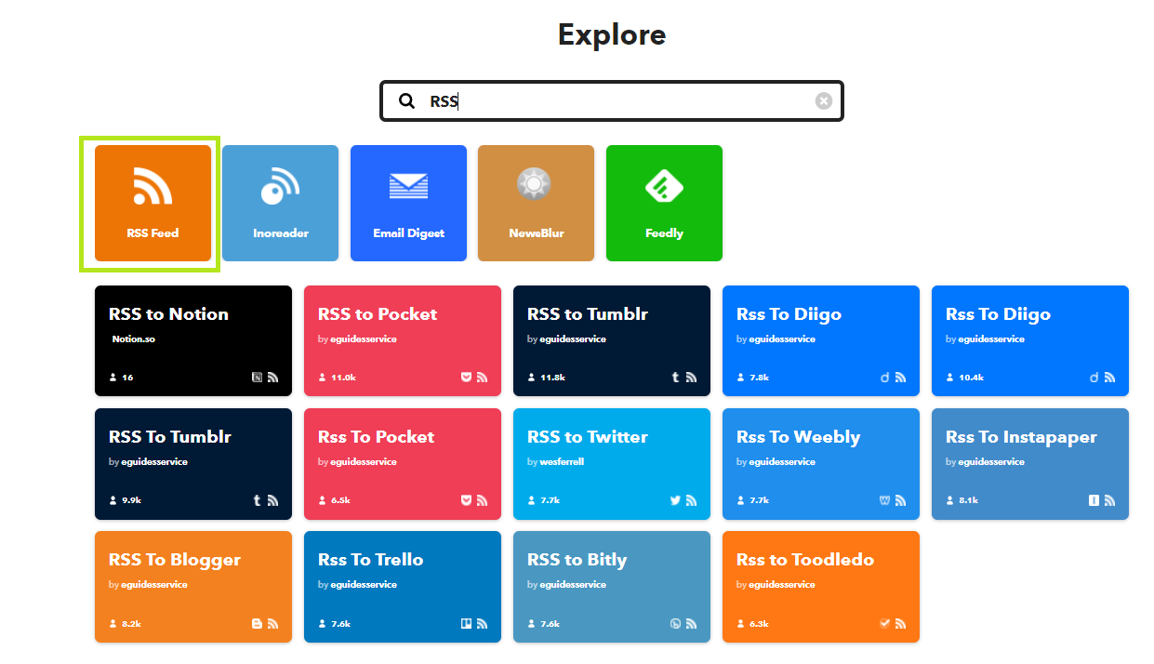Click the Instapaper icon on Rss To Instapaper
This screenshot has height=664, width=1154.
pos(1094,500)
